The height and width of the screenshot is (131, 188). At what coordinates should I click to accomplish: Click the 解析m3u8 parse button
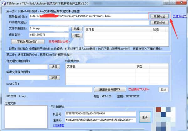pyautogui.click(x=159, y=23)
